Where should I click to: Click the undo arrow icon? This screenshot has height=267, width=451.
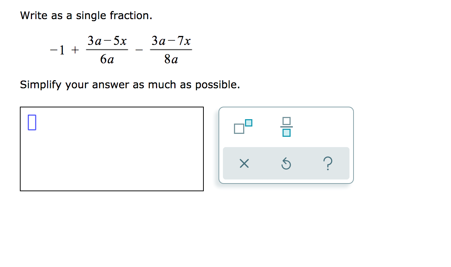(287, 164)
